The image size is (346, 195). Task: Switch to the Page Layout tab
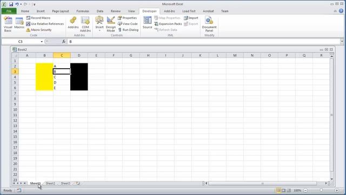61,11
